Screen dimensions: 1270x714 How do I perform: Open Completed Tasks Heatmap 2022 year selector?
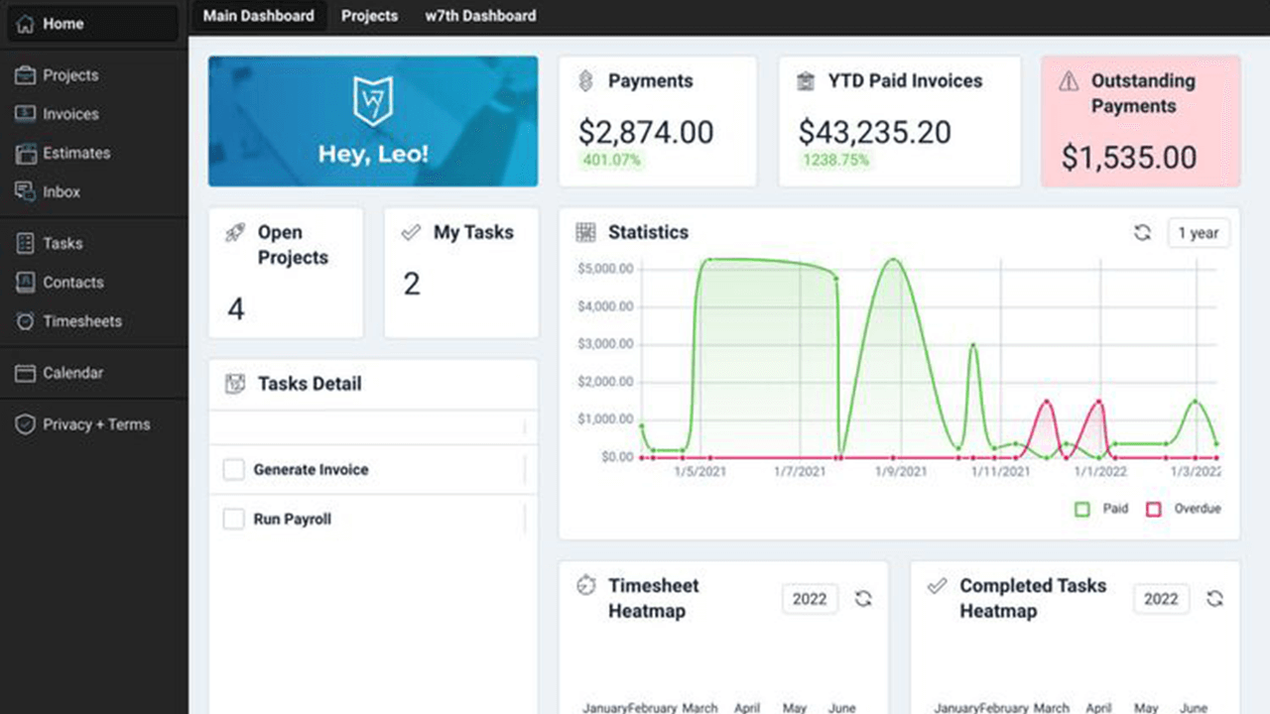tap(1161, 599)
